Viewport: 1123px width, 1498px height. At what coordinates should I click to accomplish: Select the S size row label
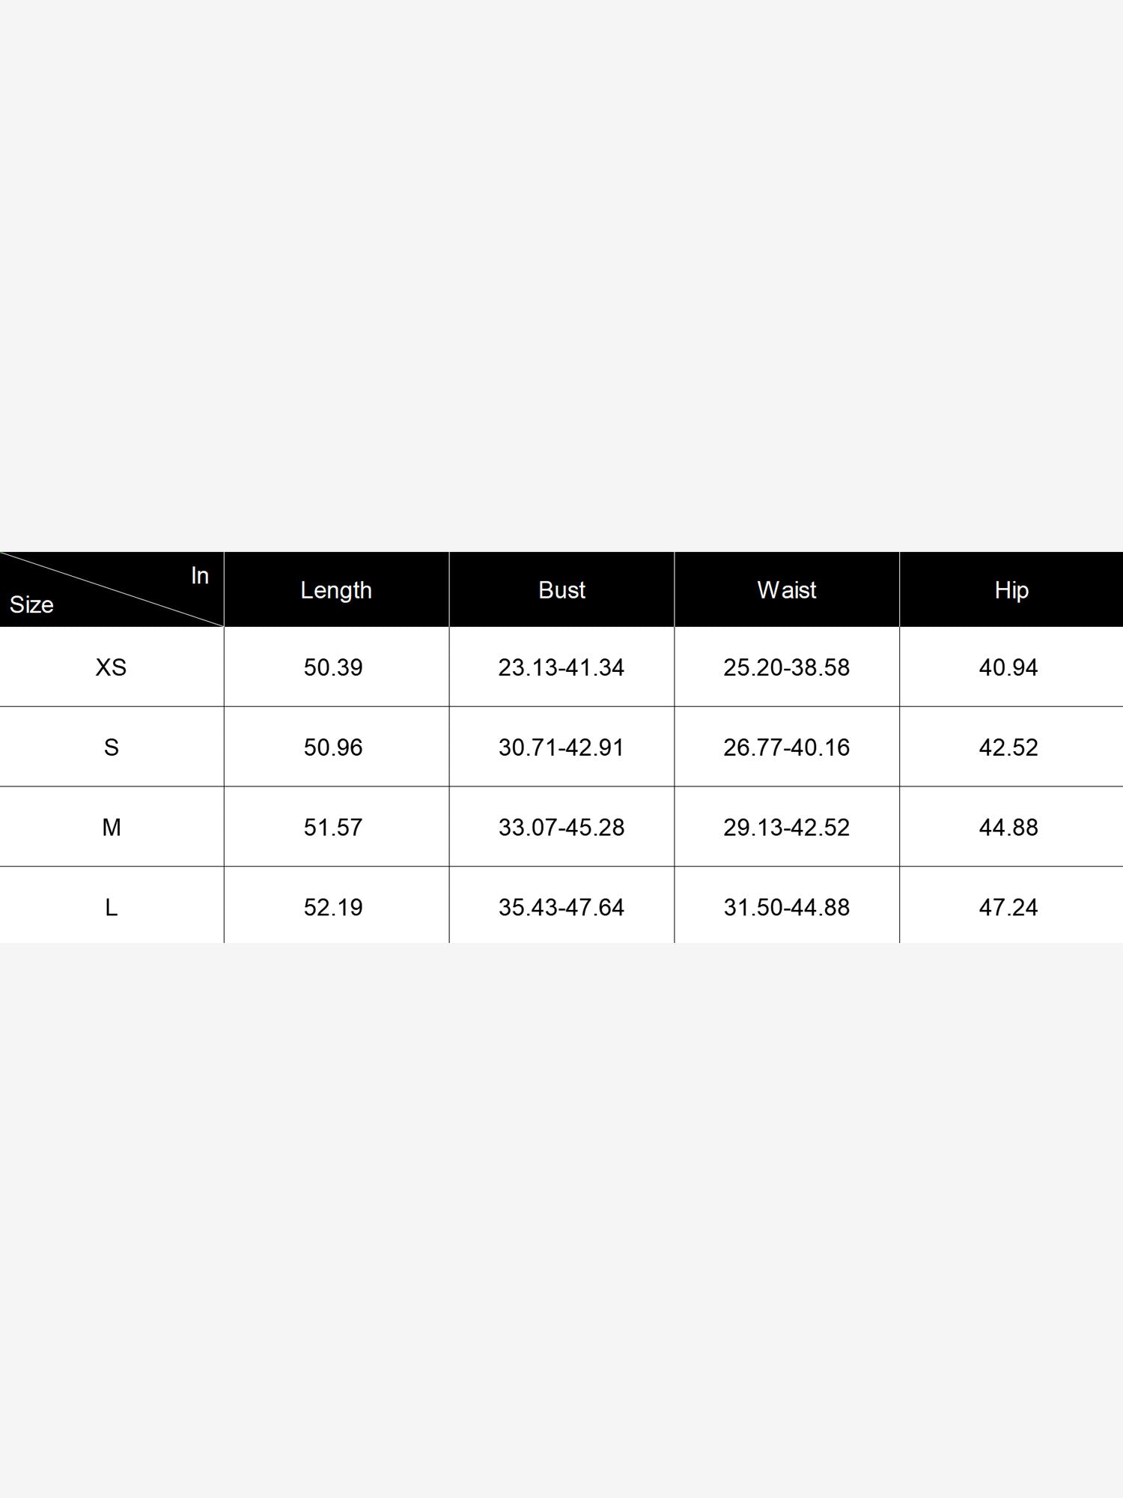click(x=111, y=748)
